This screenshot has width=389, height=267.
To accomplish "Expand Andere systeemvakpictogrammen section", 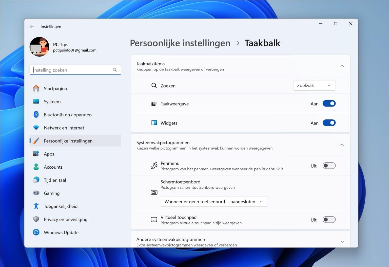I will 342,241.
